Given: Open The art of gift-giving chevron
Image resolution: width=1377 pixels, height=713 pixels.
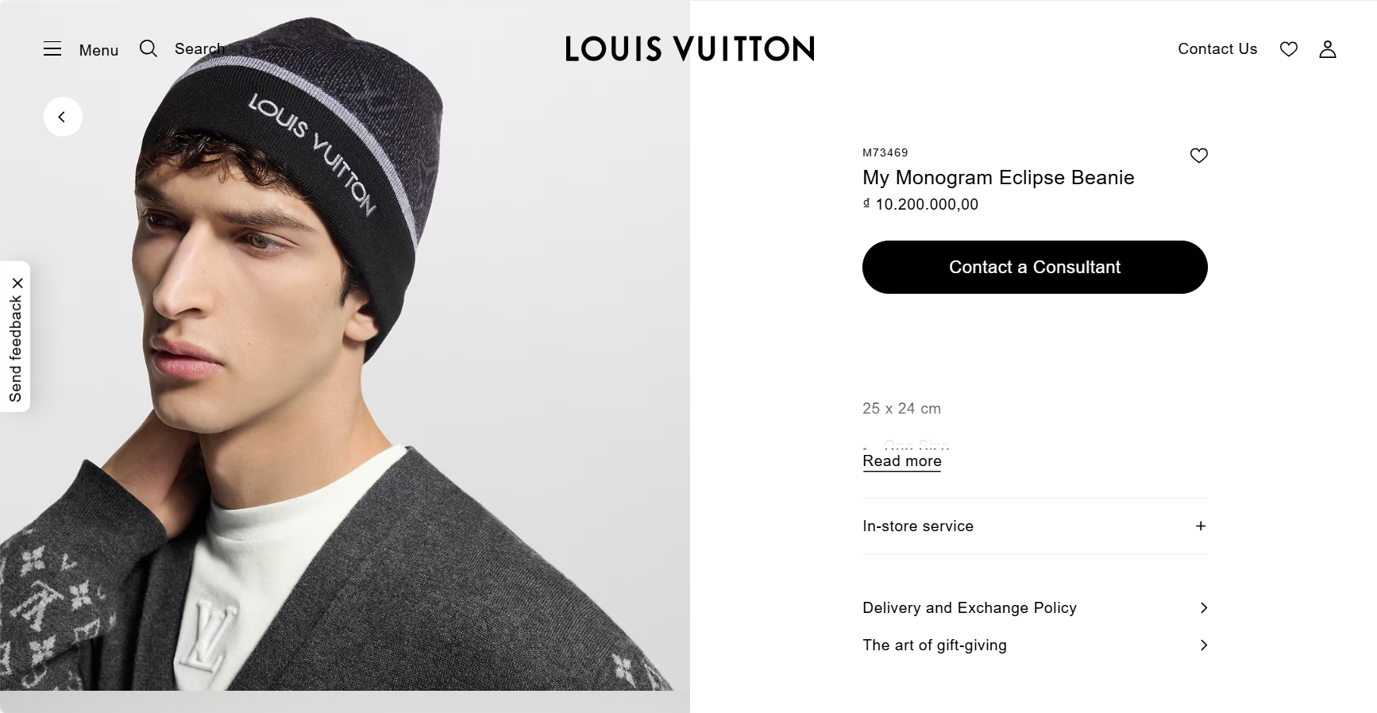Looking at the screenshot, I should [x=1203, y=645].
